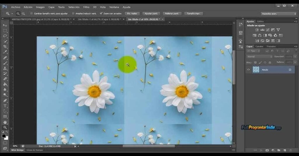Switch to the Trazados tab
The width and height of the screenshot is (299, 156).
(271, 46)
